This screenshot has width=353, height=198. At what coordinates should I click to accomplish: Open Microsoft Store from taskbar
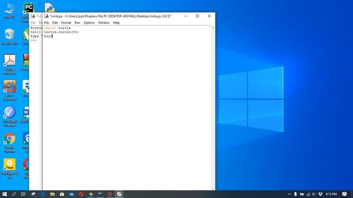tap(62, 194)
